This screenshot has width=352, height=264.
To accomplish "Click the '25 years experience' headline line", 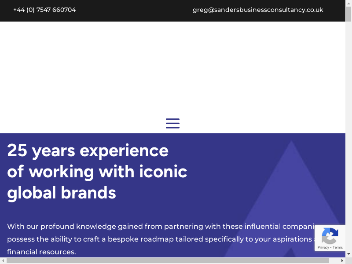I will [88, 150].
